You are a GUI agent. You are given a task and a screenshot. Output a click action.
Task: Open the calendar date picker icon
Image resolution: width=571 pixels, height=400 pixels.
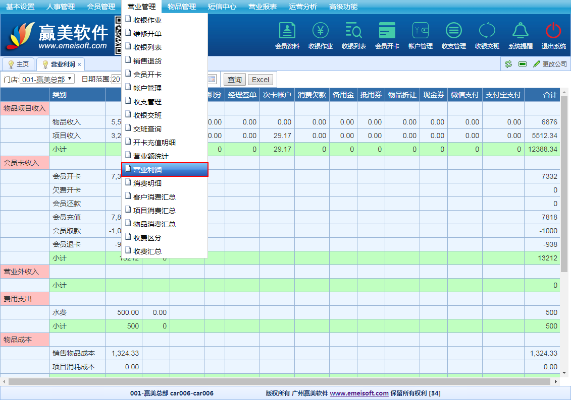[212, 79]
